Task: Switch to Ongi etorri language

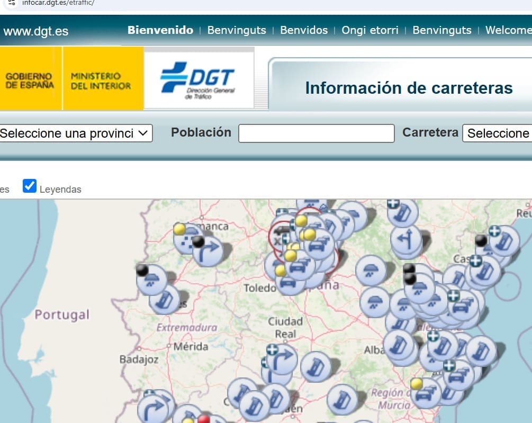Action: coord(370,30)
